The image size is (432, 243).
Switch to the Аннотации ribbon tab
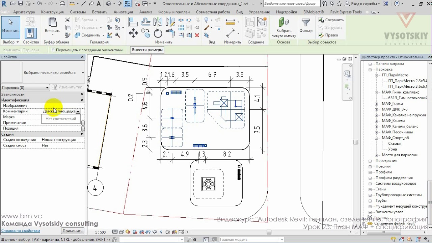[x=124, y=12]
